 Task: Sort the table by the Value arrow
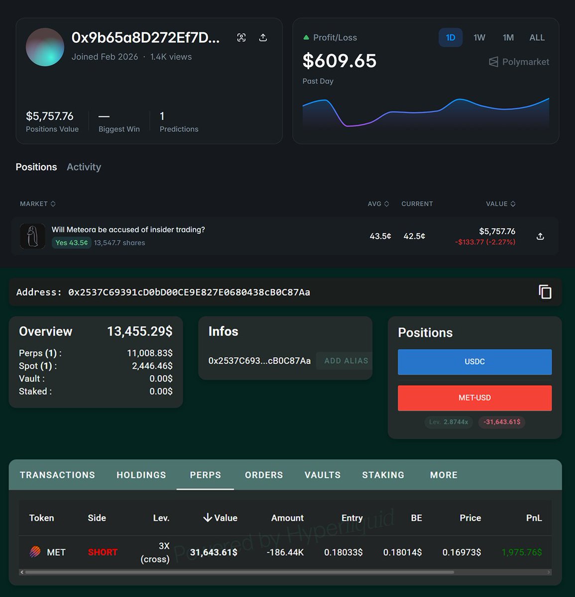[x=208, y=518]
